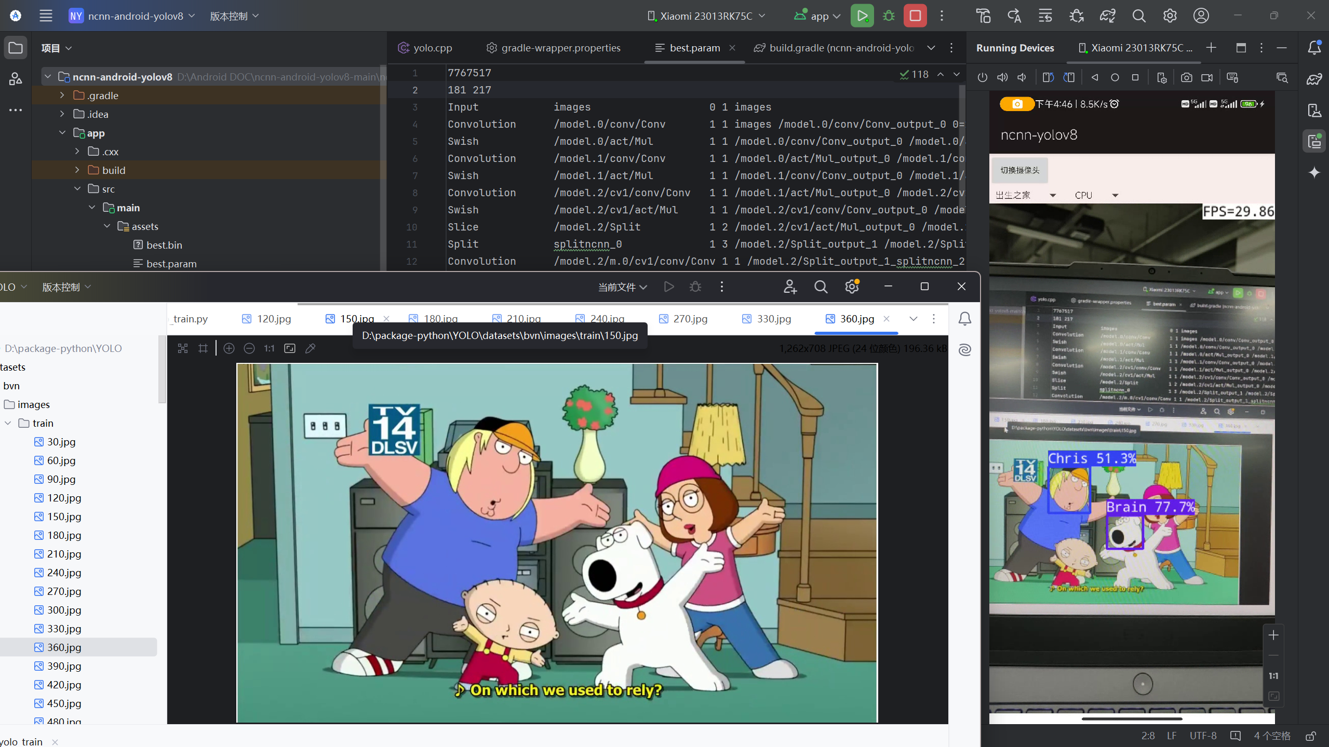
Task: Click the red Stop app button
Action: [x=915, y=16]
